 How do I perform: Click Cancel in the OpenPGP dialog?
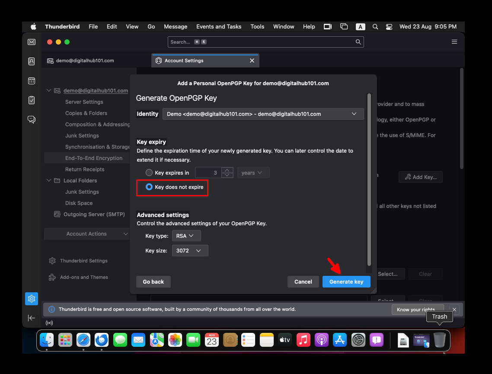pyautogui.click(x=303, y=282)
